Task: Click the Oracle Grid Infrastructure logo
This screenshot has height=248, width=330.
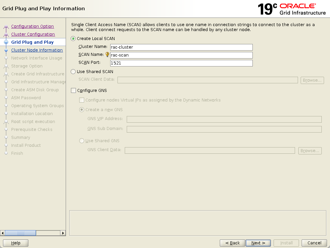Action: (x=292, y=9)
